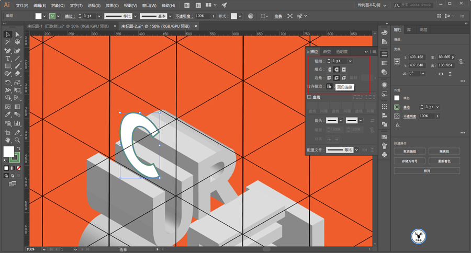
Task: Select the Hand tool
Action: 8,140
